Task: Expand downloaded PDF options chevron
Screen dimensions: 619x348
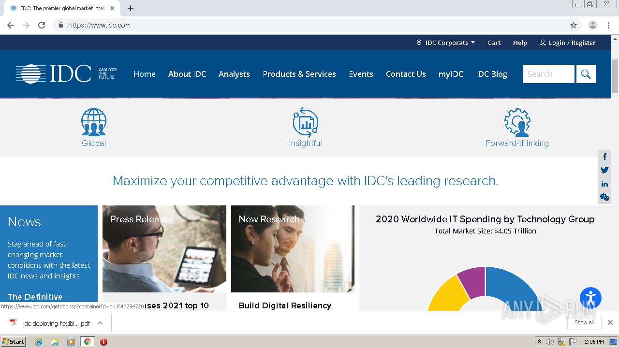Action: 100,323
